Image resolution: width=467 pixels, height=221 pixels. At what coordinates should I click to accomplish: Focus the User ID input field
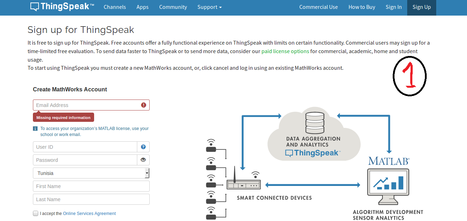85,147
